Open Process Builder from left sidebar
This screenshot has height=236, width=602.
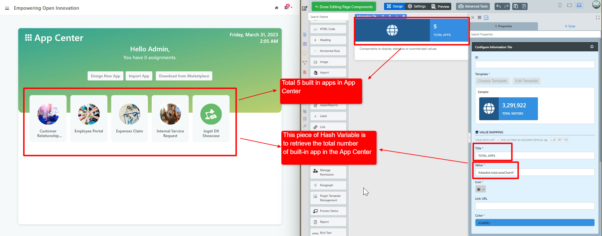tap(305, 63)
